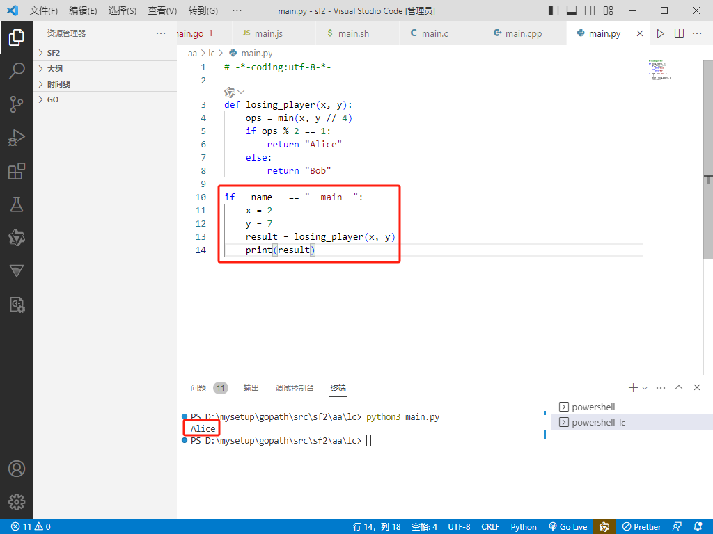Click highlighted AI icon in status bar
The height and width of the screenshot is (534, 713).
tap(604, 527)
